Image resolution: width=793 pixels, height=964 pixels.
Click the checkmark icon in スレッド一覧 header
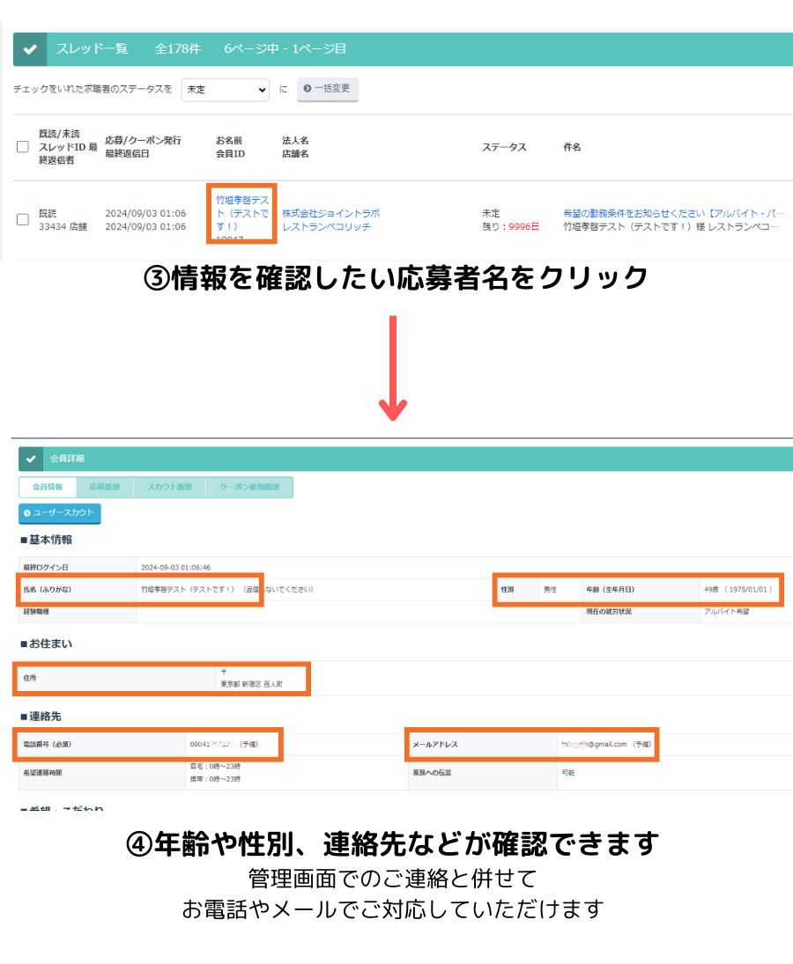tap(30, 48)
